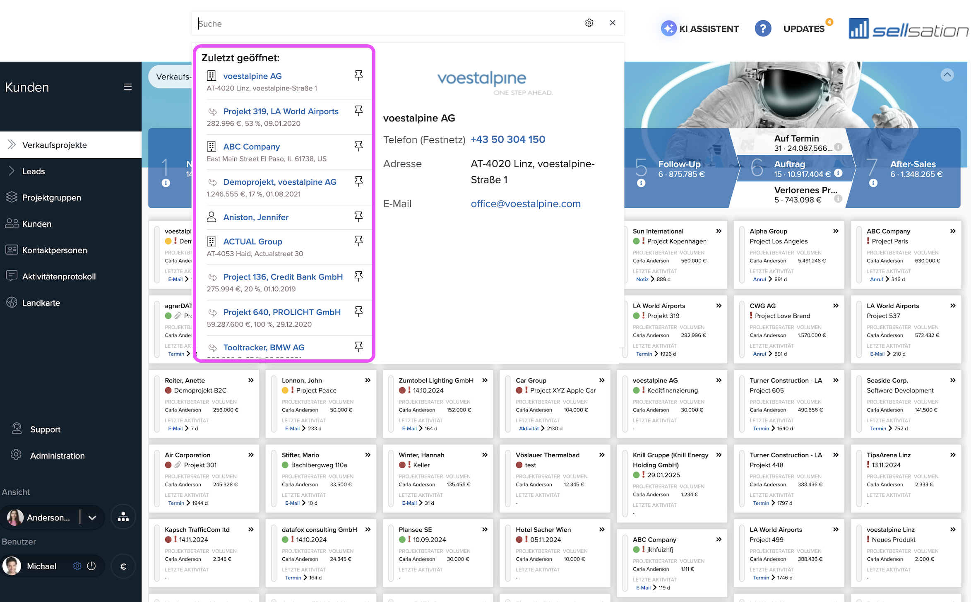Click Michael's profile avatar

point(12,566)
